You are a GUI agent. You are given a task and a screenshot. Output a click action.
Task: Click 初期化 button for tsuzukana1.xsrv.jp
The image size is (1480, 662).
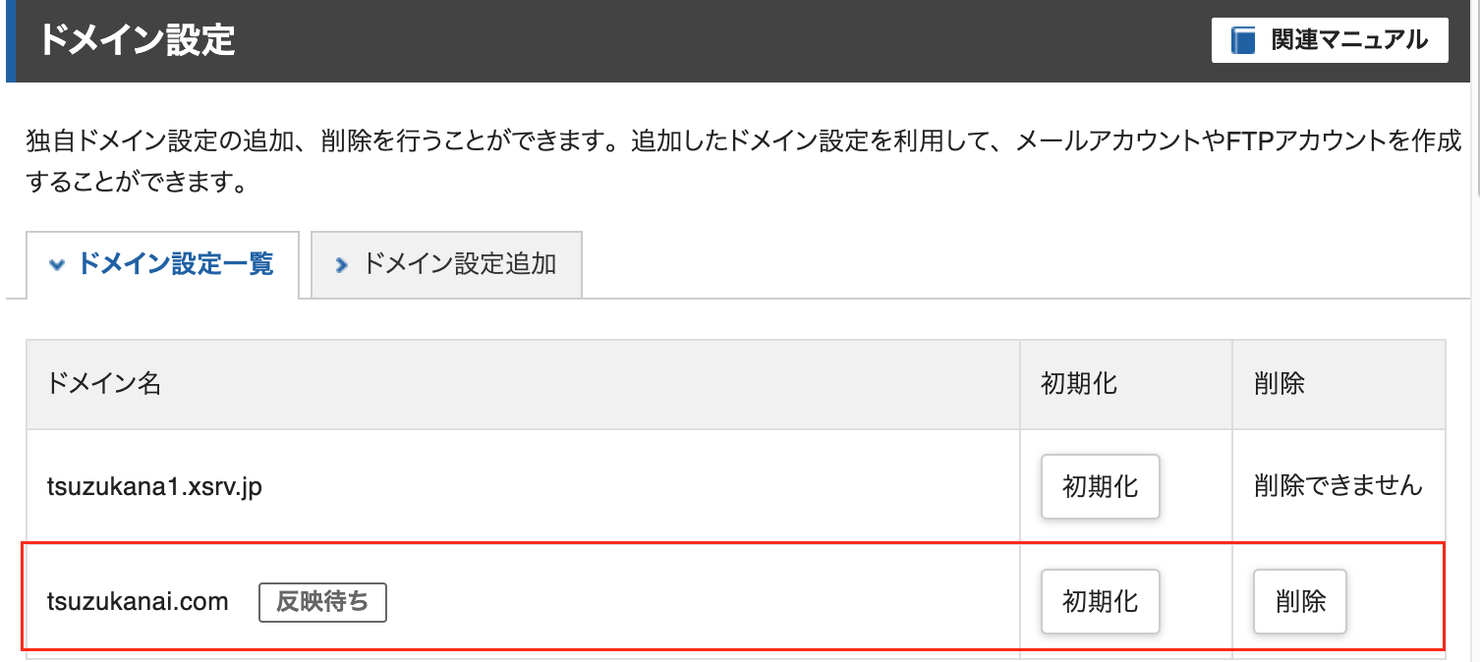click(1101, 486)
